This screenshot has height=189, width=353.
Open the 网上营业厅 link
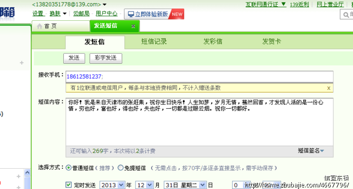pyautogui.click(x=330, y=4)
